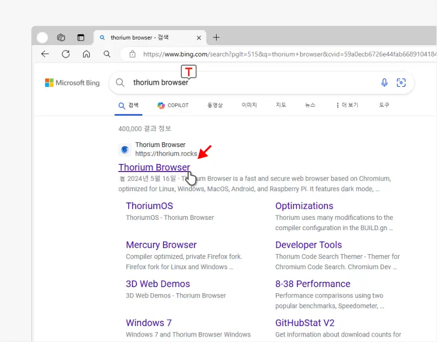Close the thorium browser search tab
Viewport: 437px width, 342px height.
(199, 38)
